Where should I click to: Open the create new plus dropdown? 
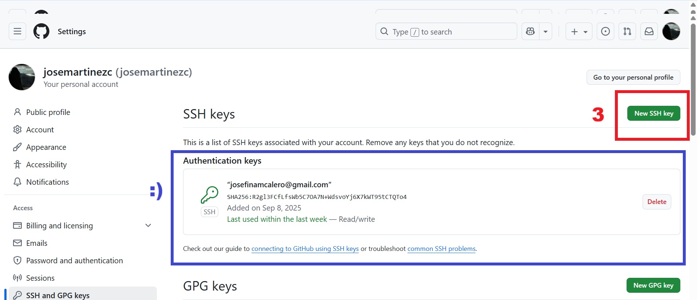point(579,32)
